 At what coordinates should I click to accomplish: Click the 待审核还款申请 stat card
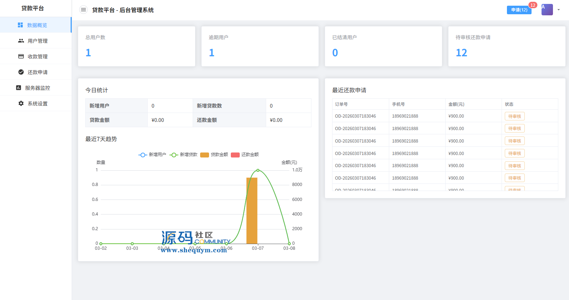click(x=507, y=46)
